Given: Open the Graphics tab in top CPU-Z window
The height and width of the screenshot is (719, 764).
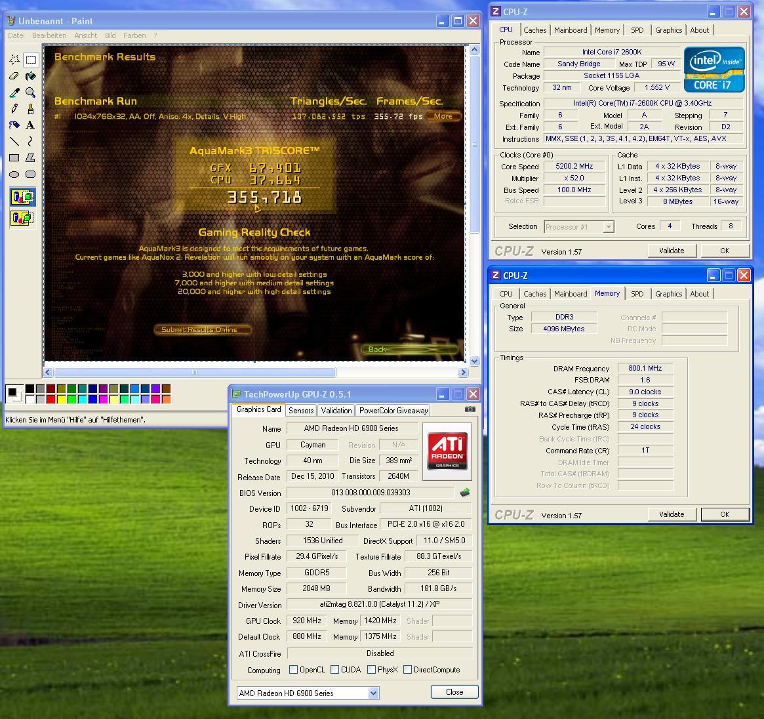Looking at the screenshot, I should click(668, 30).
